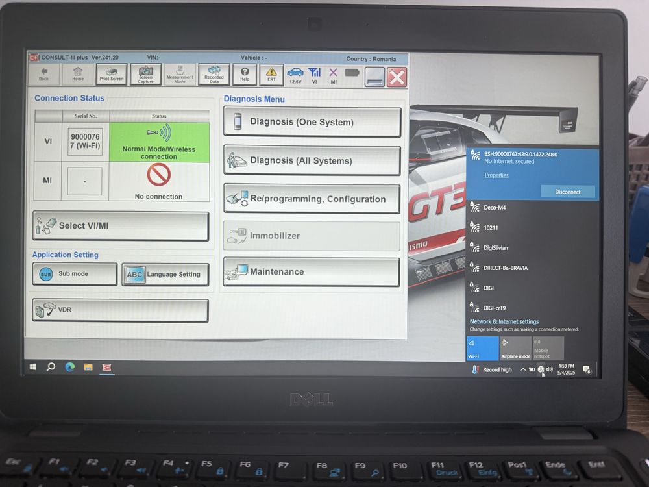The height and width of the screenshot is (487, 649).
Task: Click CONSULT-III taskbar icon
Action: (107, 368)
